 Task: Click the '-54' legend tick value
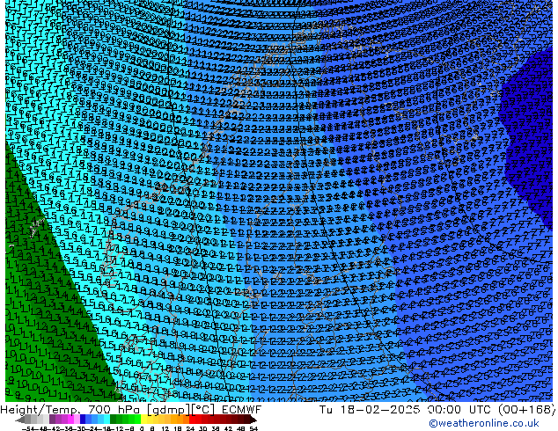tap(28, 429)
